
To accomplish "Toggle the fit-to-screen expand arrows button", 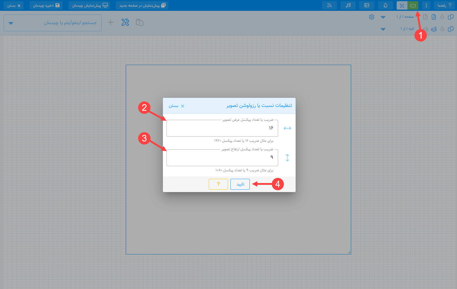I will 402,5.
